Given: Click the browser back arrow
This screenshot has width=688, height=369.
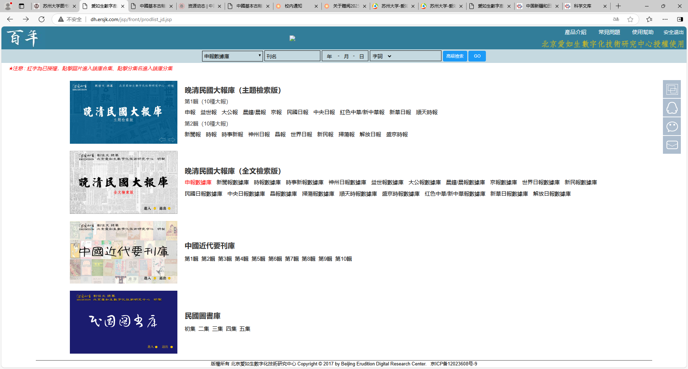Looking at the screenshot, I should [10, 19].
